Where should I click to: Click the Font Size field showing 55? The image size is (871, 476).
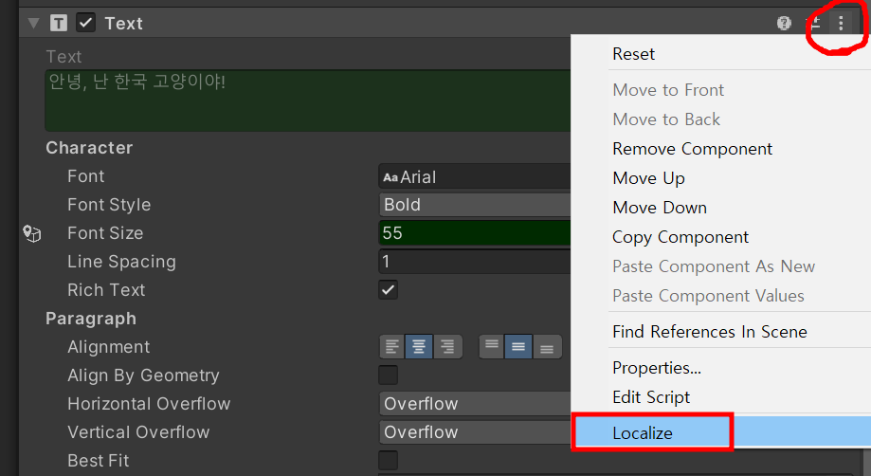(x=475, y=233)
